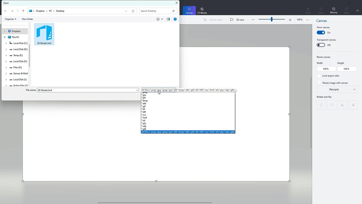Collapse the Paint 3D ribbon with the chevron
The image size is (362, 204).
click(357, 11)
